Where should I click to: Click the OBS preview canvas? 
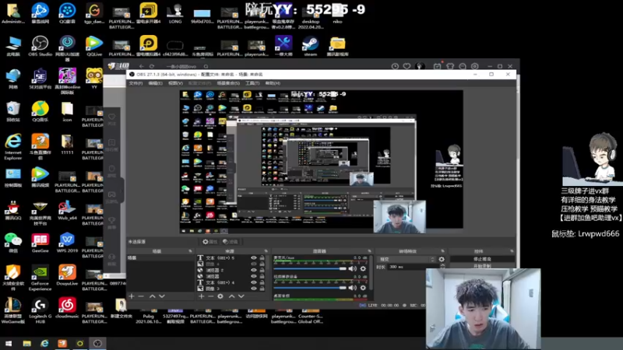(321, 162)
